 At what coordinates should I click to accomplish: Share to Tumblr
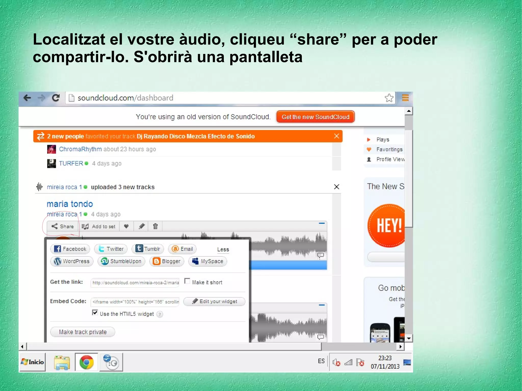148,249
